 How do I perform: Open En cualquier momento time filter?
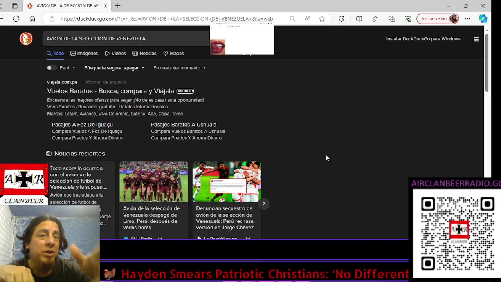[180, 68]
